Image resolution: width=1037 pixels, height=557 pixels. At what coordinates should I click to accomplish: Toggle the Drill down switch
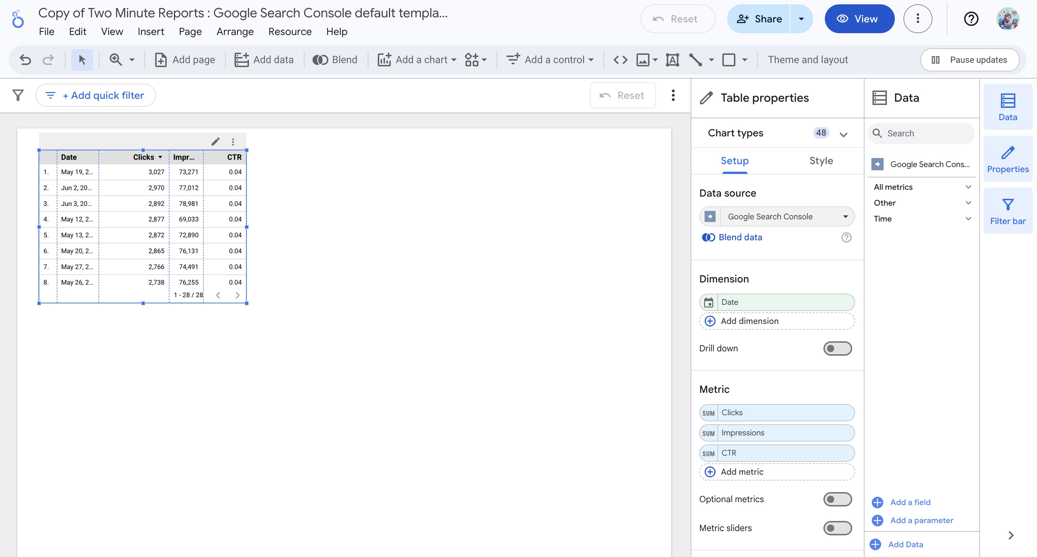tap(837, 348)
